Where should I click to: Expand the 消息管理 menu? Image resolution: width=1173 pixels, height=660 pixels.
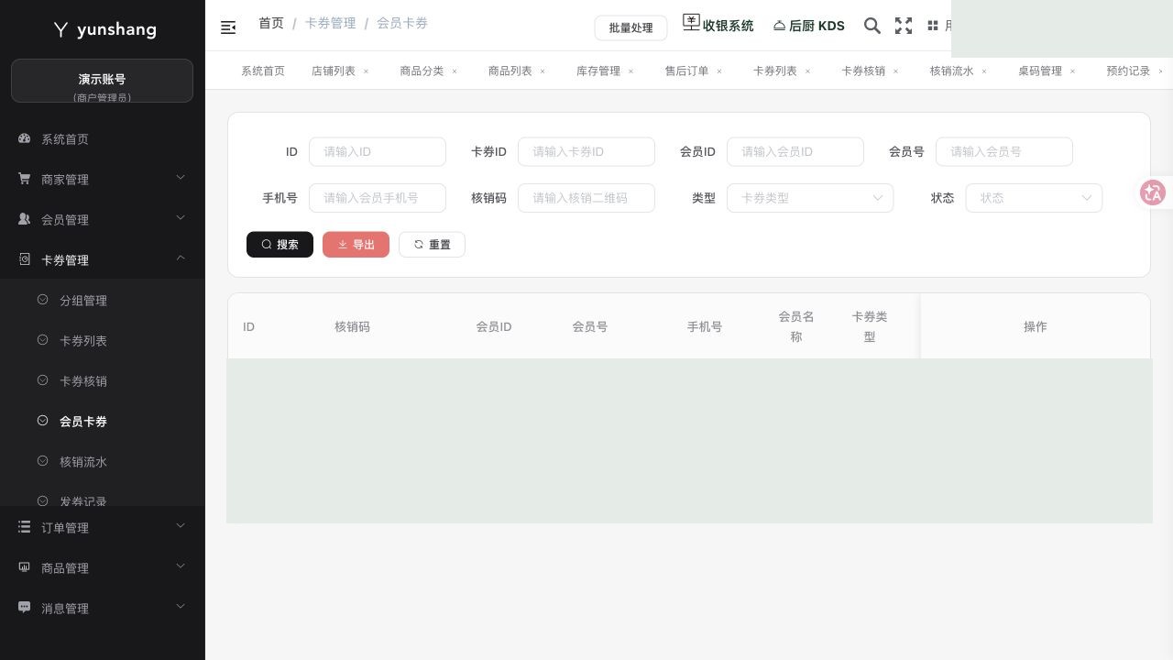[x=103, y=609]
